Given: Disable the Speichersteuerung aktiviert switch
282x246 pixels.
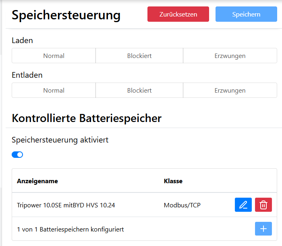Looking at the screenshot, I should (17, 155).
